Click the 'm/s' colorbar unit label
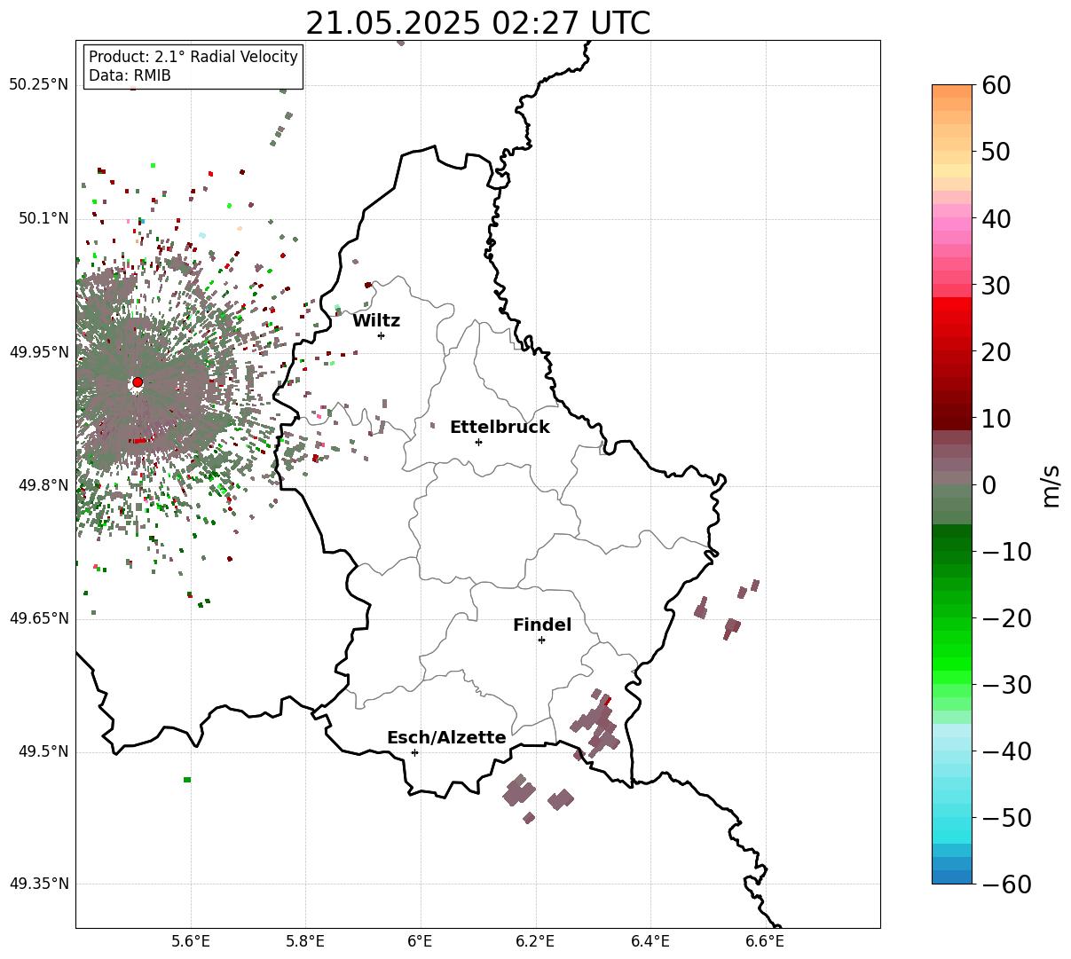 pyautogui.click(x=1051, y=484)
